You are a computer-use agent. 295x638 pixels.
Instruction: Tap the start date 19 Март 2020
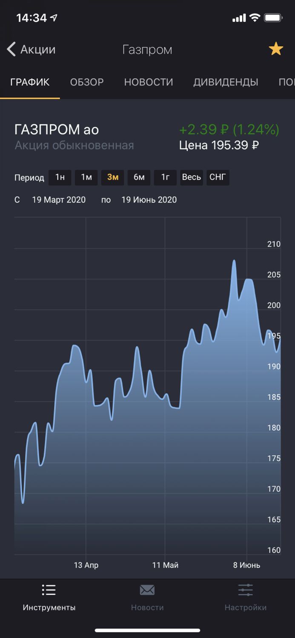click(x=59, y=200)
